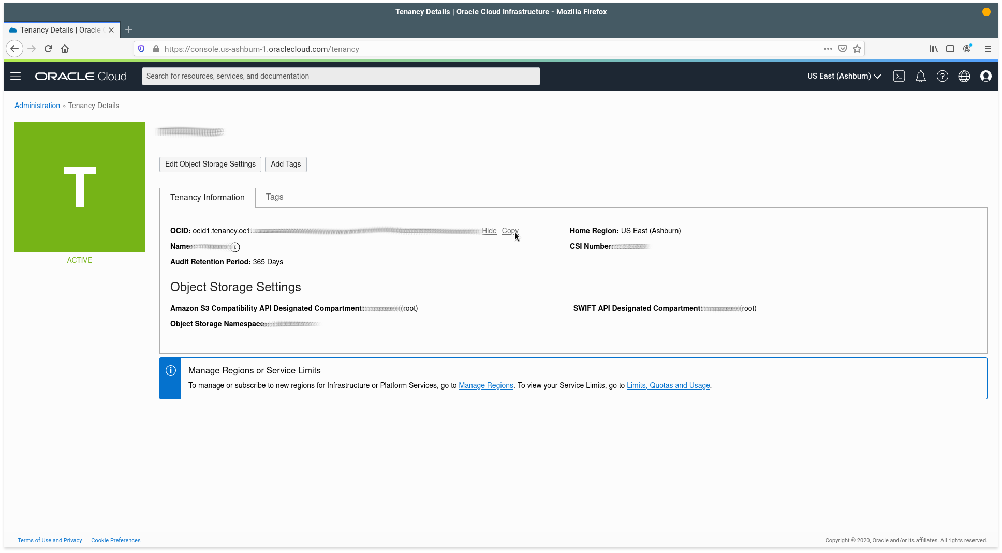
Task: Open Firefox library icon
Action: coord(934,49)
